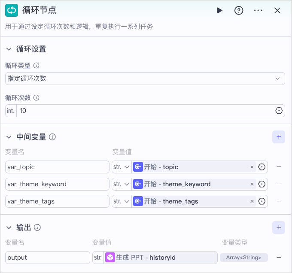This screenshot has width=292, height=273.
Task: Remove the var_theme_tags variable row
Action: 279,201
